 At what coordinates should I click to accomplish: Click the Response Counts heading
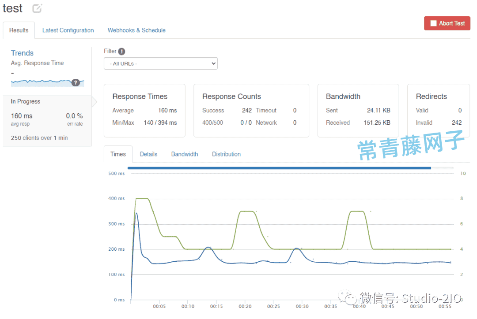coord(232,96)
